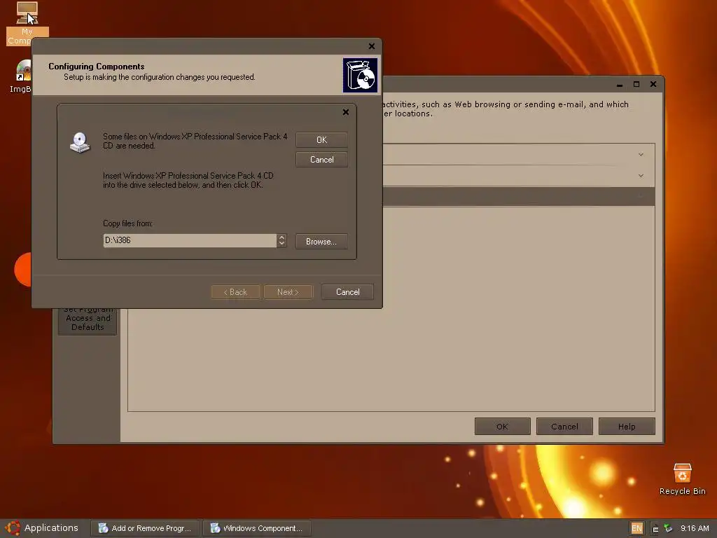Click the Ubuntu logo on the Applications menu

tap(13, 528)
